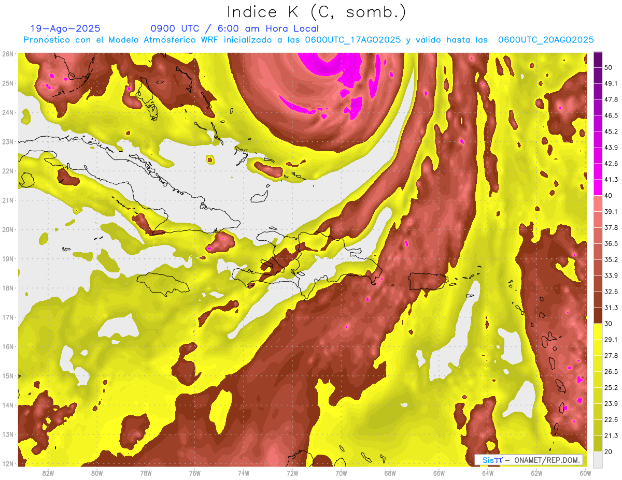Click the colorbar value 37.8
Screen dimensions: 622x480
[x=611, y=227]
